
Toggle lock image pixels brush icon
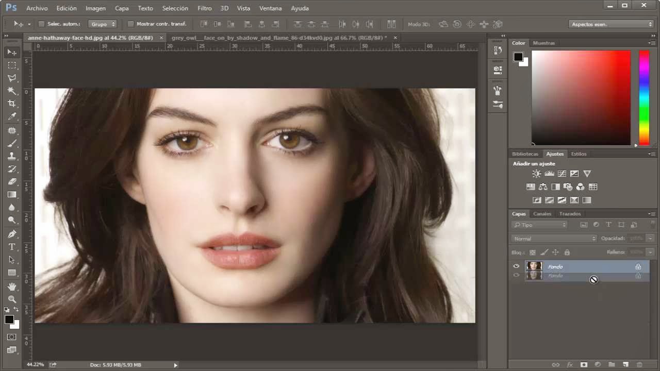(544, 252)
